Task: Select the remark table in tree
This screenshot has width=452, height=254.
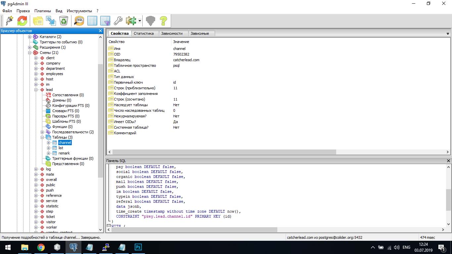Action: 64,153
